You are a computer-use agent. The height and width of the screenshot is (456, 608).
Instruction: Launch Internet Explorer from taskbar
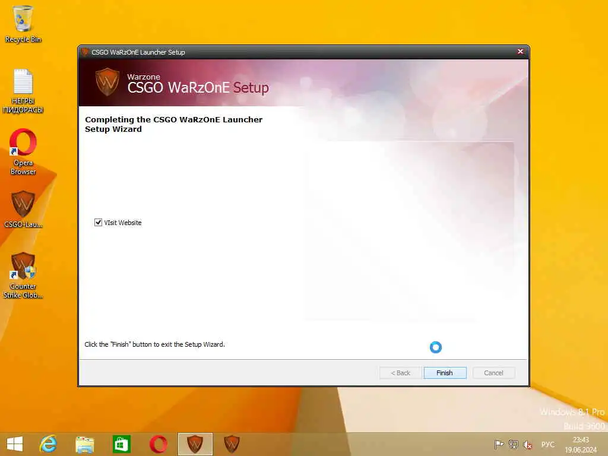coord(49,444)
